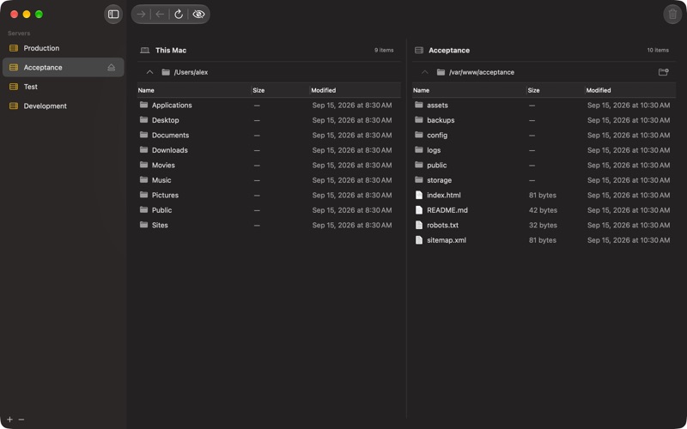The width and height of the screenshot is (687, 429).
Task: Click the Sites folder icon
Action: (x=143, y=225)
